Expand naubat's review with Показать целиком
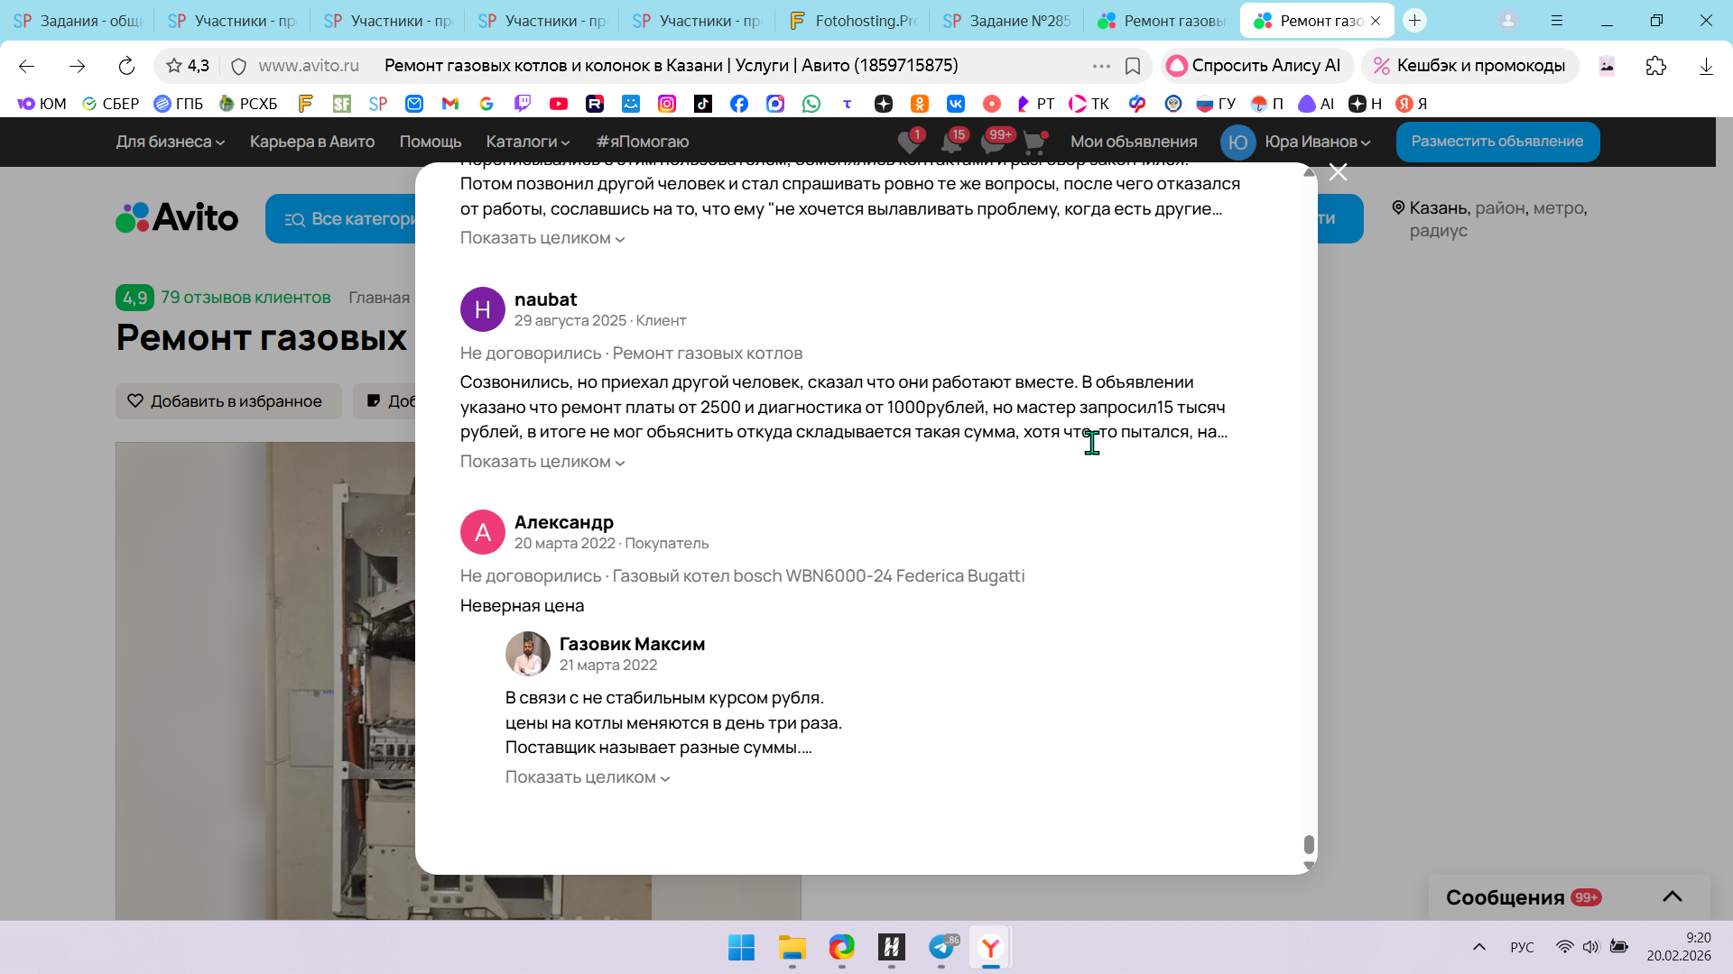This screenshot has height=974, width=1733. 542,462
